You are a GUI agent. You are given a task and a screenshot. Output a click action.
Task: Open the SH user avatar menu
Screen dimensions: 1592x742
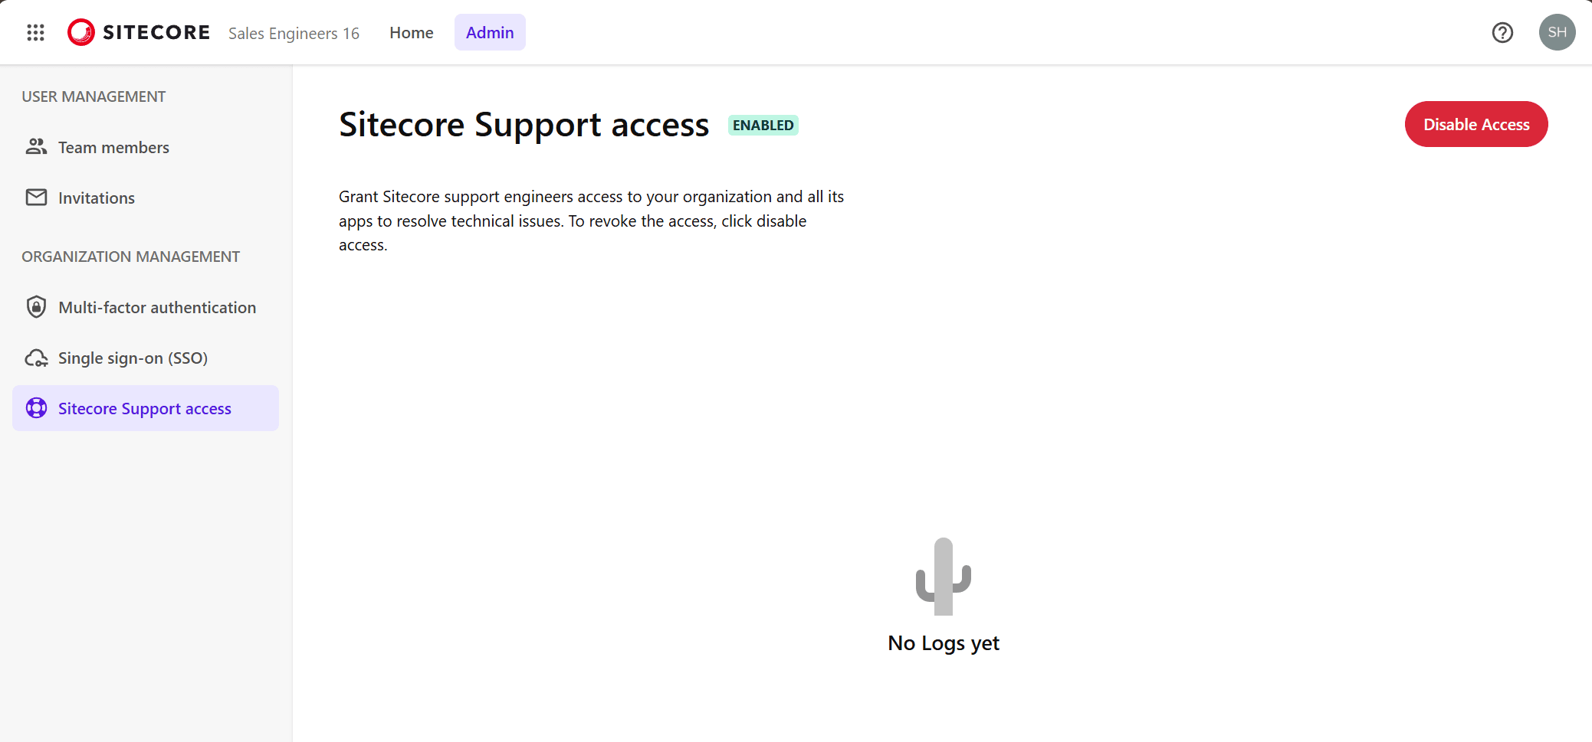click(1557, 32)
